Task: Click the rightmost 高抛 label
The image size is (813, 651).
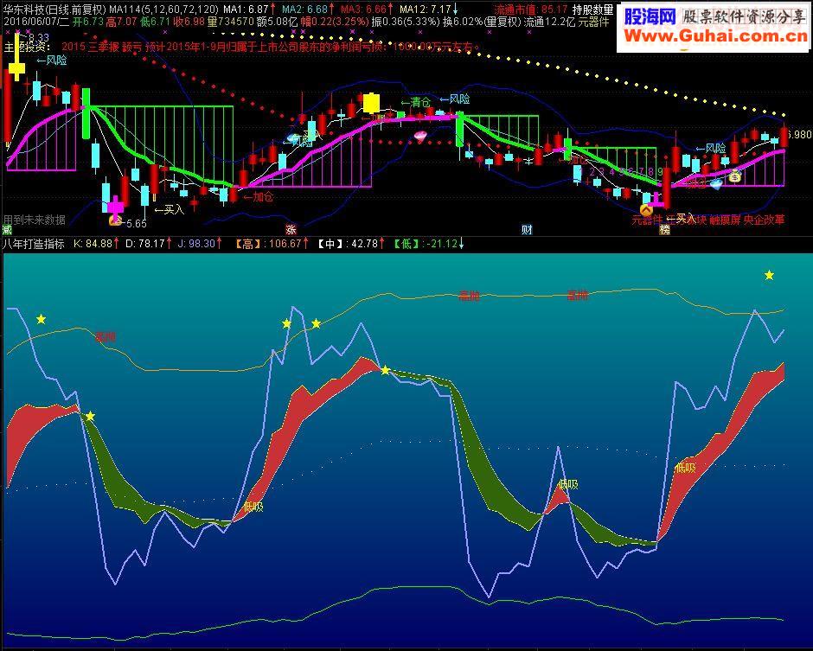Action: [577, 296]
